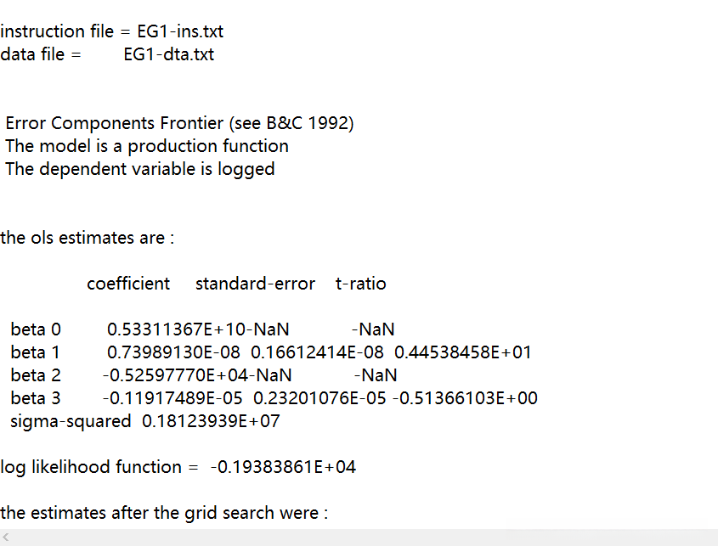Click the 'production function' model line
This screenshot has height=546, width=718.
pyautogui.click(x=147, y=146)
